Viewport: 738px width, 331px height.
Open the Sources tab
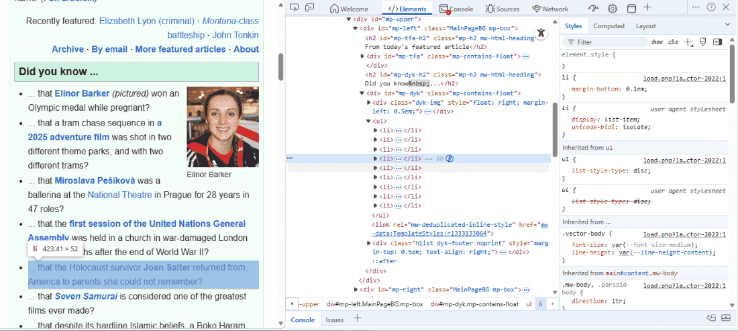point(503,9)
